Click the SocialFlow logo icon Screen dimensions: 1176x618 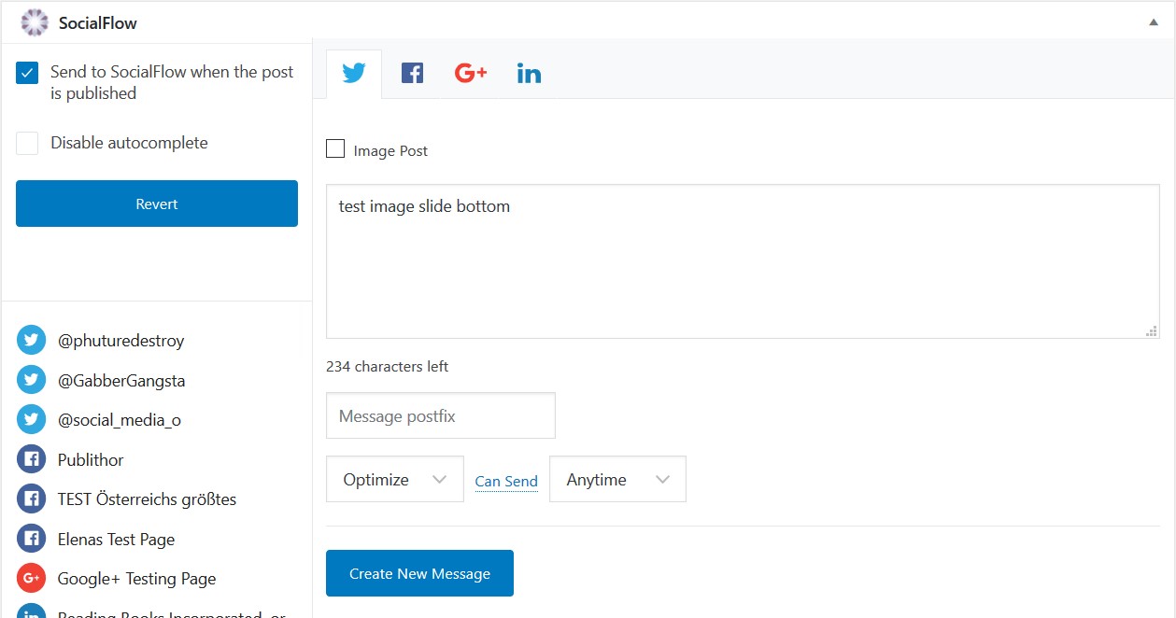[x=35, y=22]
